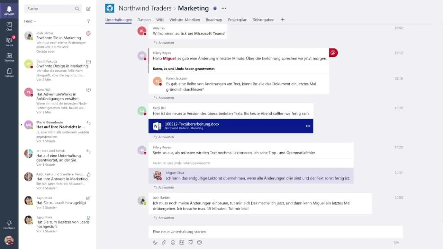
Task: Open the Giphy GIF picker
Action: 181,242
